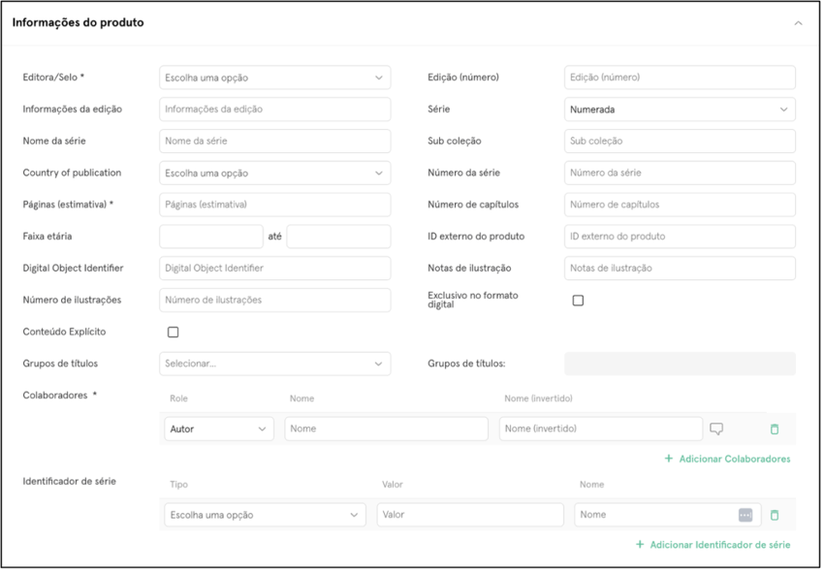
Task: Click the Número de ilustrações field
Action: pos(275,301)
